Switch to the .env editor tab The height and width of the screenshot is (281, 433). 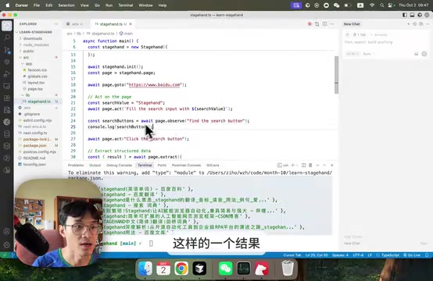click(74, 24)
